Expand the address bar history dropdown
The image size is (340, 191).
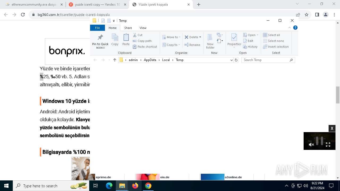(x=231, y=60)
